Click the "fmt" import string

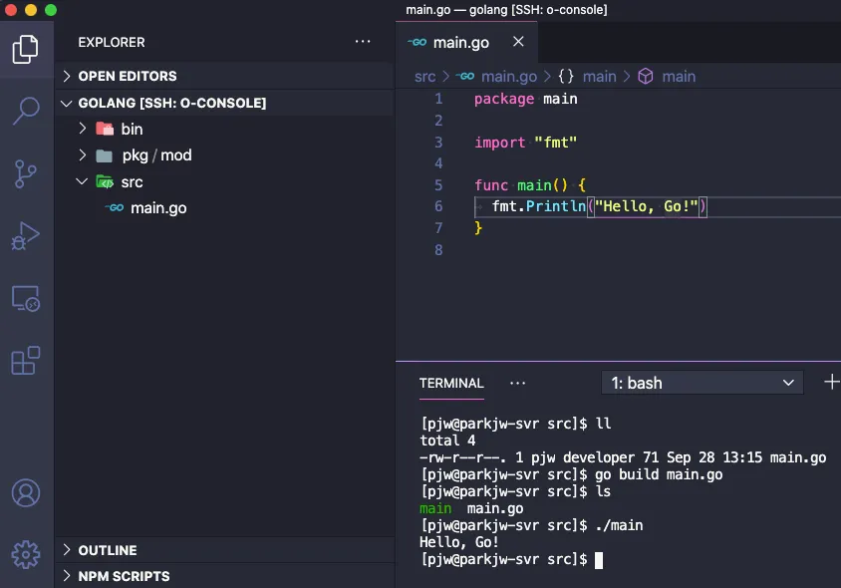(556, 143)
